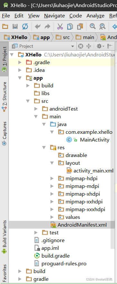
Task: Select the libs folder
Action: coord(46,93)
